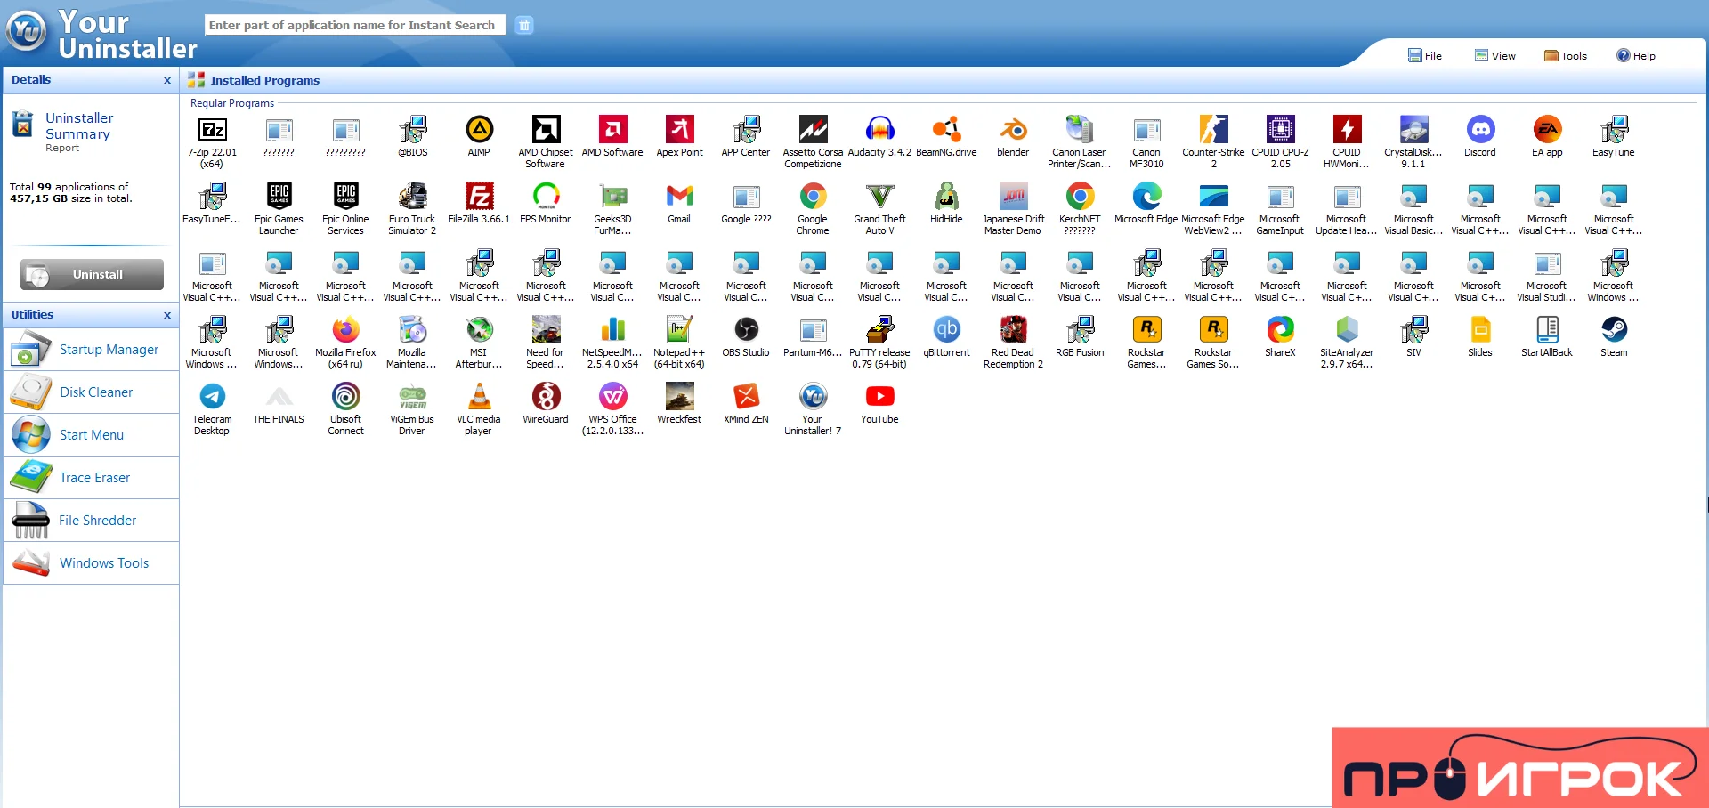
Task: Select the Mozilla Firefox (x64 ru) icon
Action: pos(345,330)
